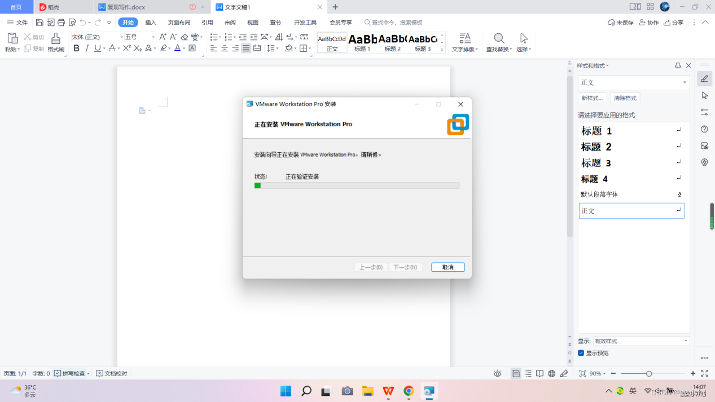
Task: Click the pen tool in right sidebar
Action: (704, 79)
